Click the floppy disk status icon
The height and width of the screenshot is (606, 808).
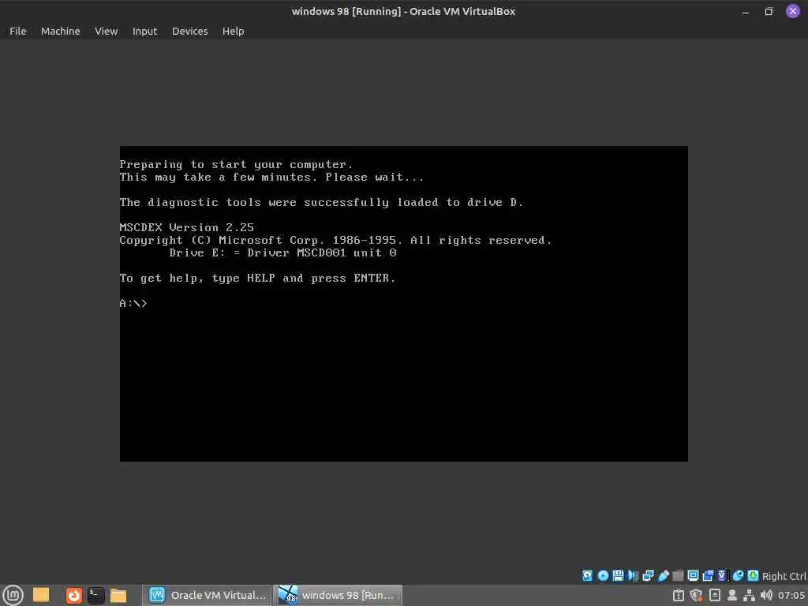coord(618,575)
